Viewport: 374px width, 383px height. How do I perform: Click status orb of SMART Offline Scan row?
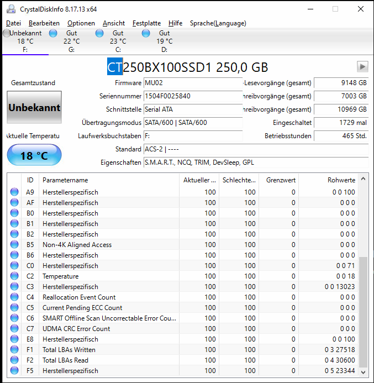14,318
